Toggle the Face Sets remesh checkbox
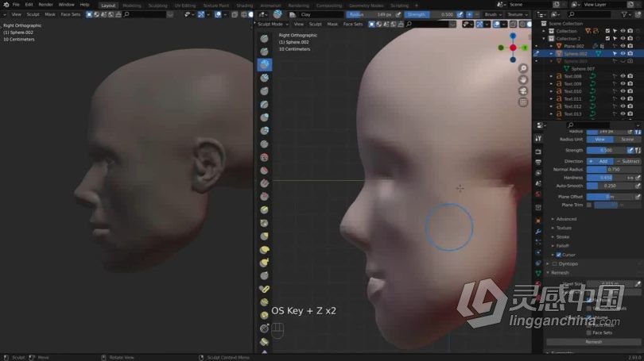 tap(589, 332)
